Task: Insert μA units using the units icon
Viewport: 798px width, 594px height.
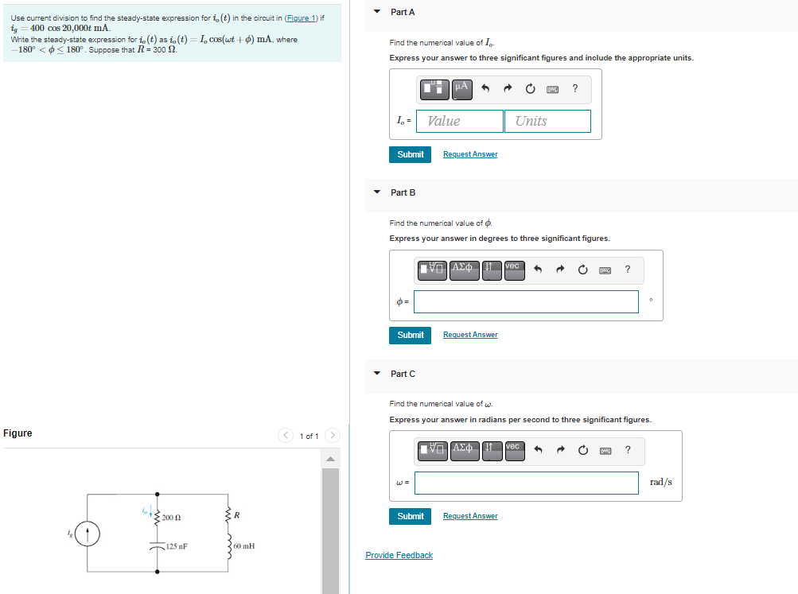Action: (x=461, y=89)
